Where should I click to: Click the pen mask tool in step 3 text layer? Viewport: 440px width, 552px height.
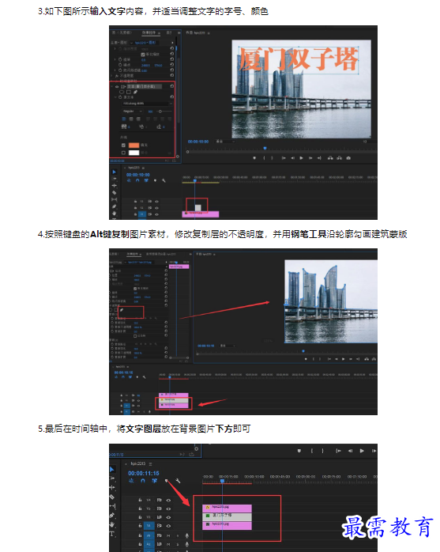[x=135, y=92]
